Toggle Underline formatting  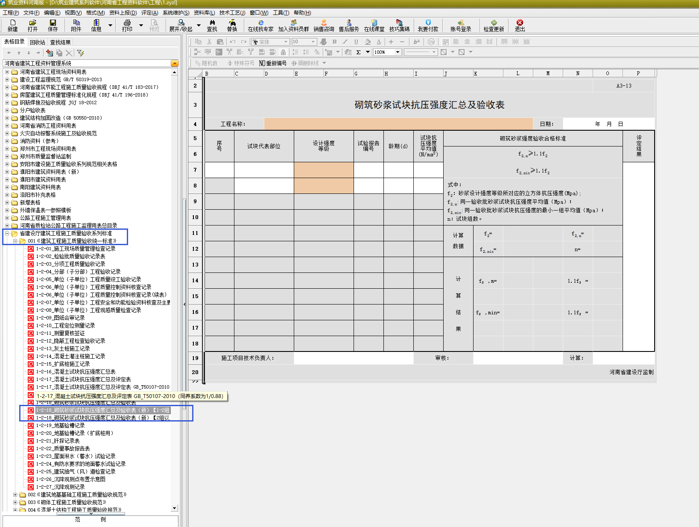click(356, 41)
